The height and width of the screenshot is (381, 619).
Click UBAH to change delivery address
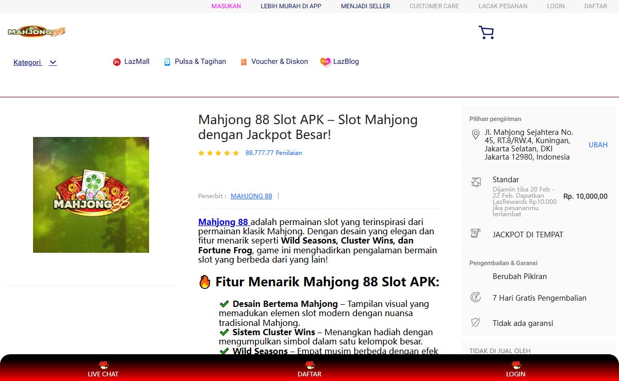point(598,145)
